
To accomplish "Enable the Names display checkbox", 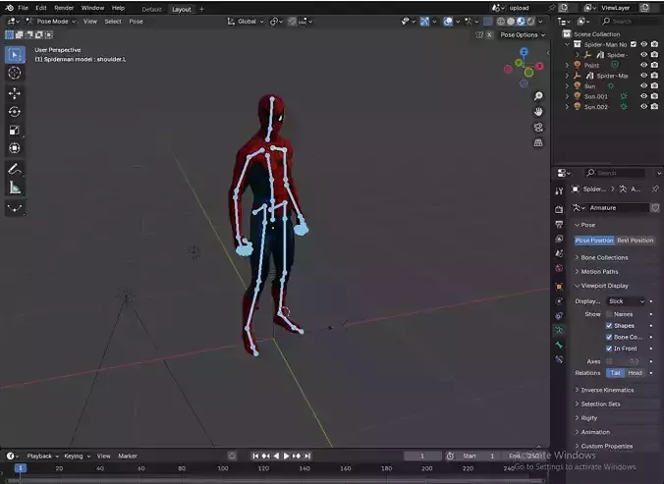I will [609, 314].
